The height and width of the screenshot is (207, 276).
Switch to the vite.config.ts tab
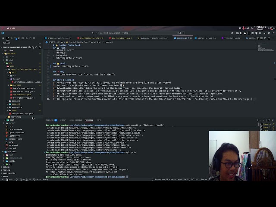pos(231,38)
